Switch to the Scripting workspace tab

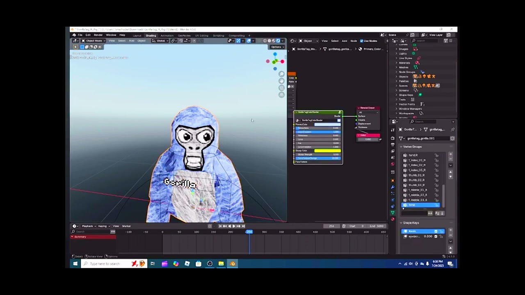click(x=219, y=36)
